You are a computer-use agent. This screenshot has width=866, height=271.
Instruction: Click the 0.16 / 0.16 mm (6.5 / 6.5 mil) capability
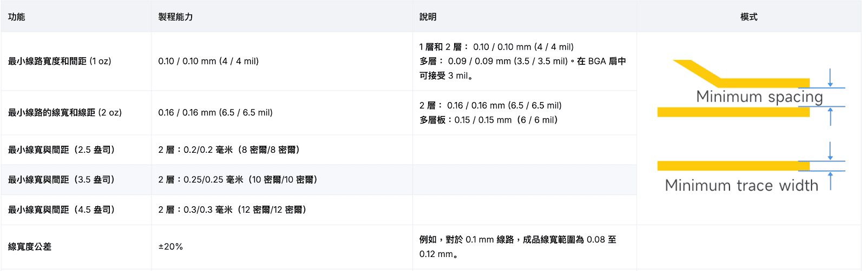click(x=215, y=112)
